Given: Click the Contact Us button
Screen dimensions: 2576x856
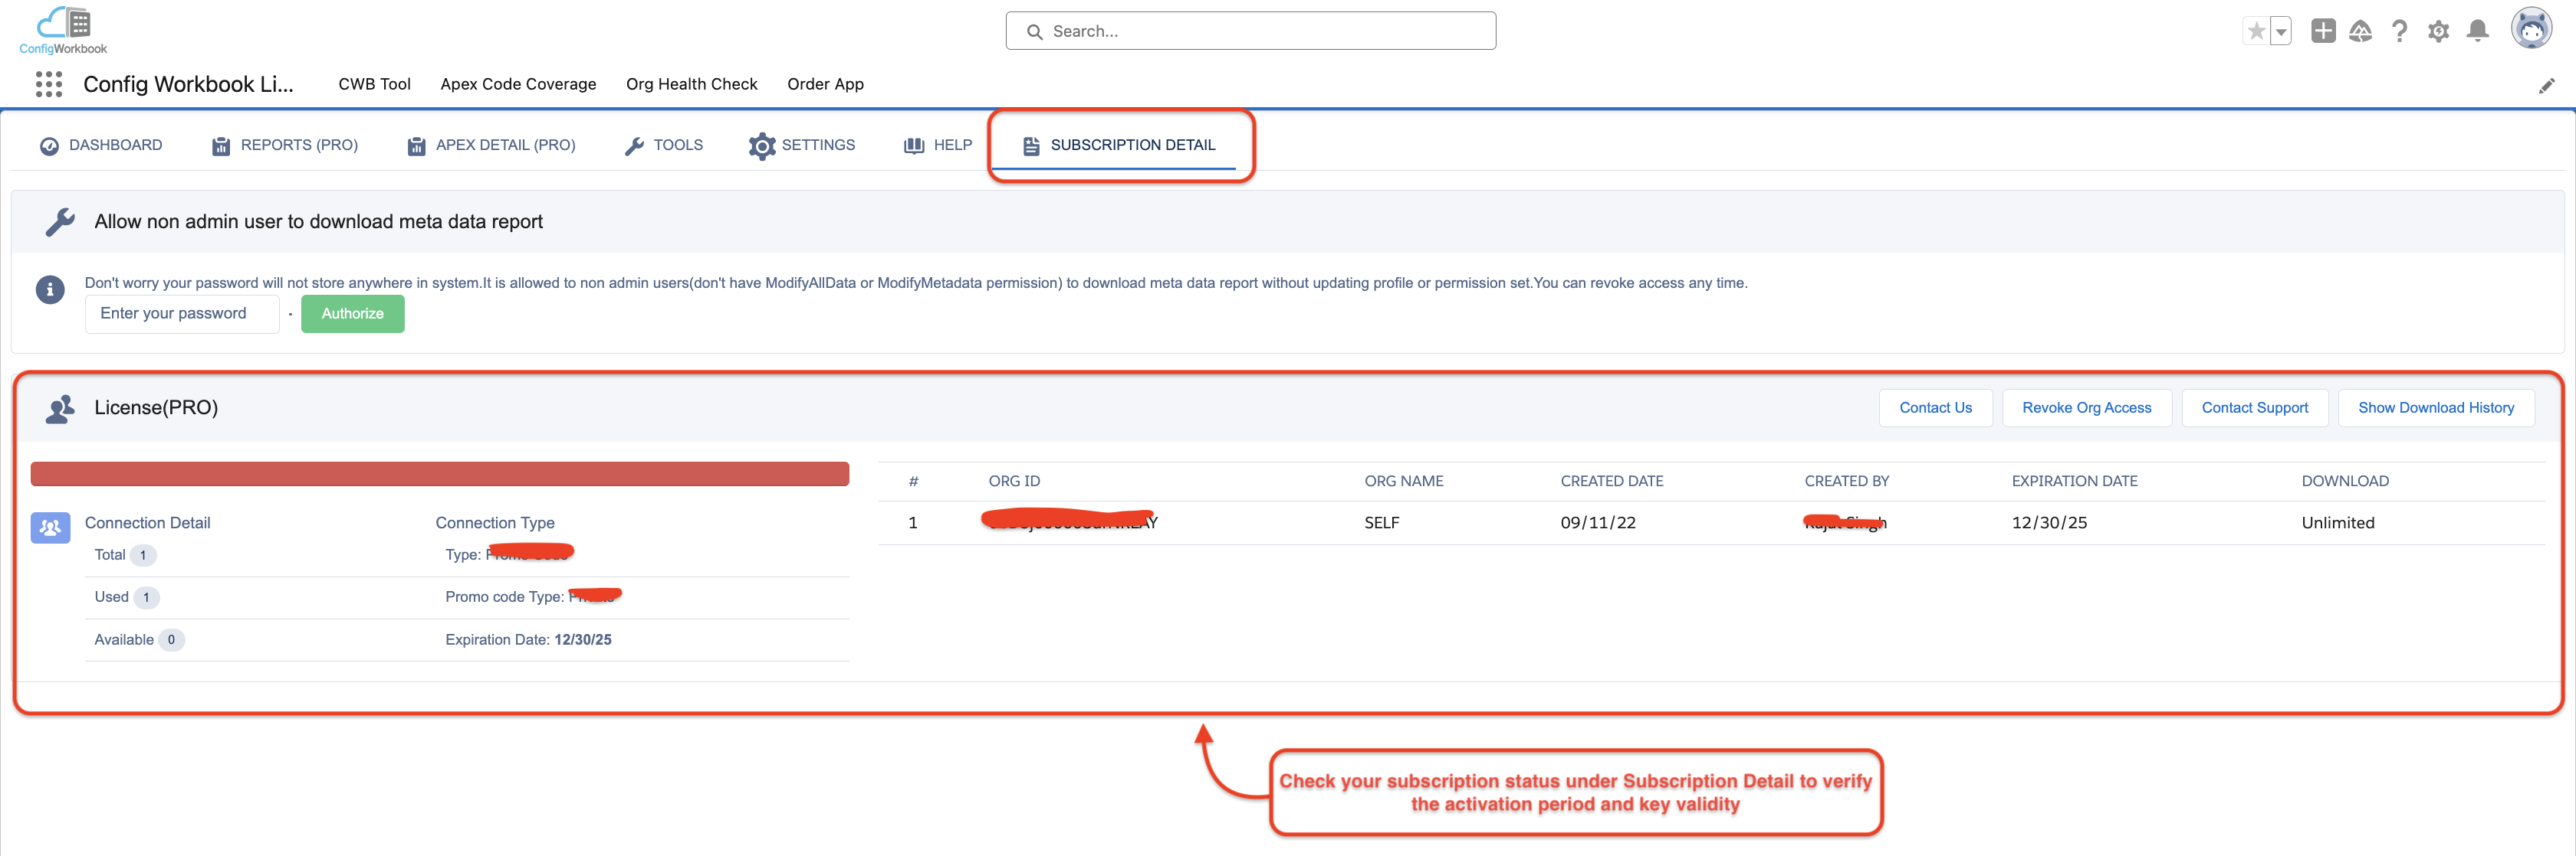Looking at the screenshot, I should (x=1935, y=407).
